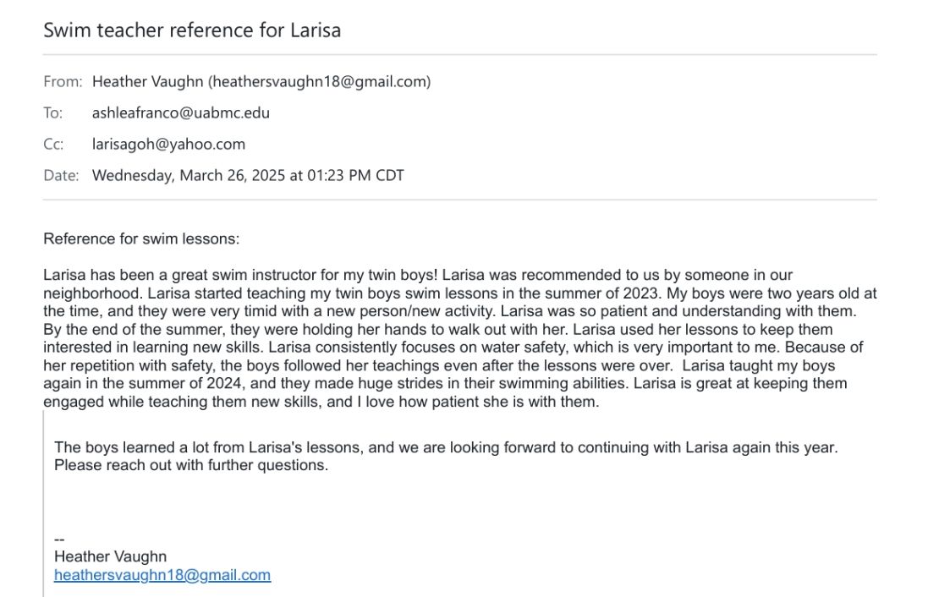Click the email subject 'Swim teacher reference for Larisa'
Image resolution: width=939 pixels, height=597 pixels.
click(x=192, y=30)
